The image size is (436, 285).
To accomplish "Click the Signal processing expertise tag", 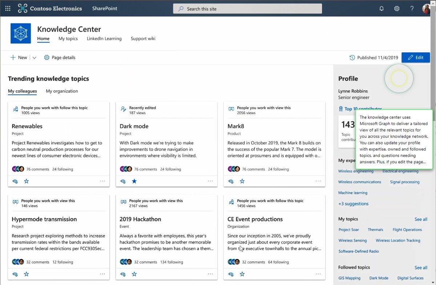I will click(x=405, y=182).
